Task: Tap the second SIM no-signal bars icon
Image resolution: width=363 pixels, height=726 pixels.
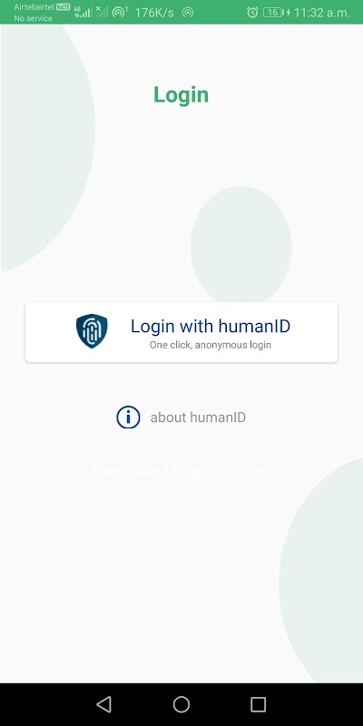Action: 102,12
